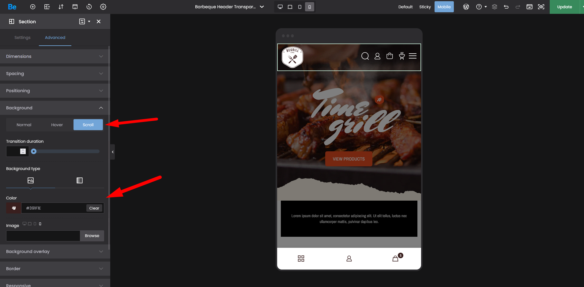Select Default header mode
Viewport: 584px width, 287px height.
405,7
